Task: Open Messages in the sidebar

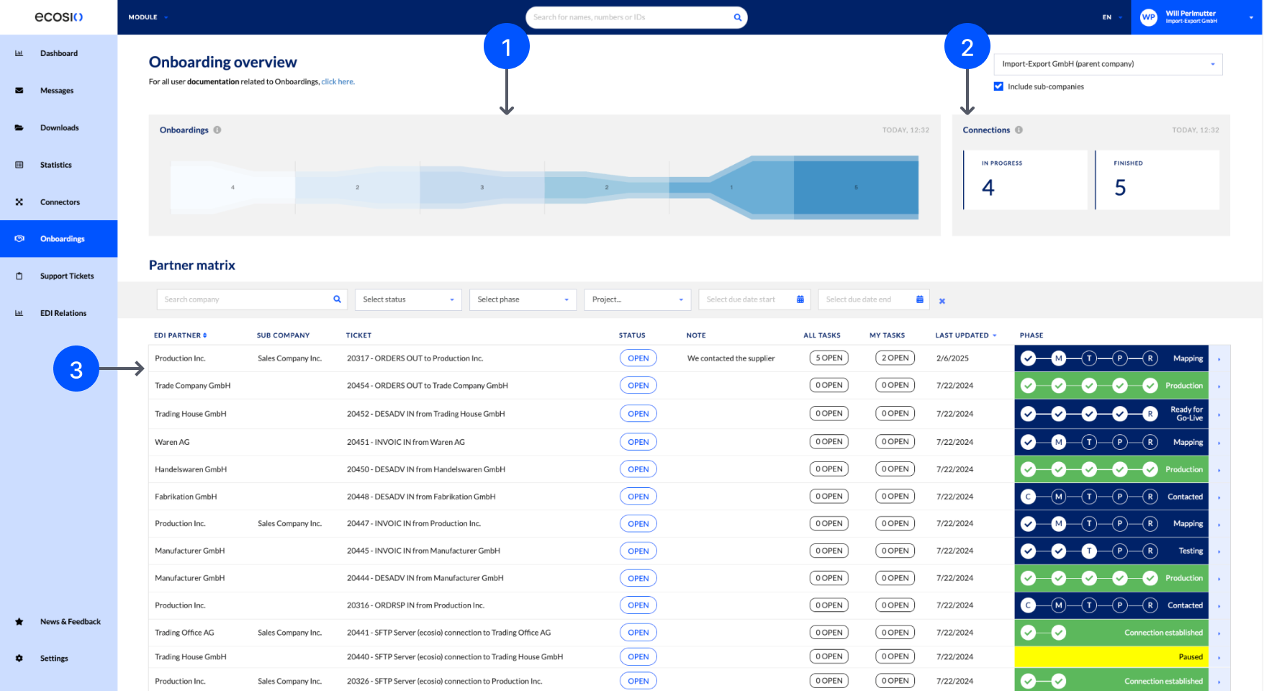Action: 58,91
